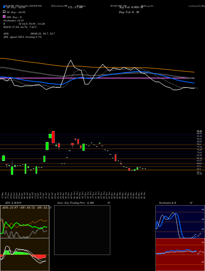Open the ADX line chart panel

25,222
